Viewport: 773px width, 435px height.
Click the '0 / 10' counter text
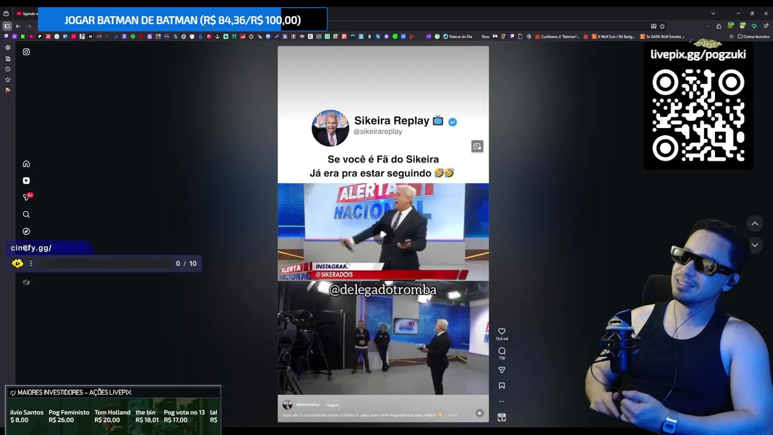click(186, 263)
